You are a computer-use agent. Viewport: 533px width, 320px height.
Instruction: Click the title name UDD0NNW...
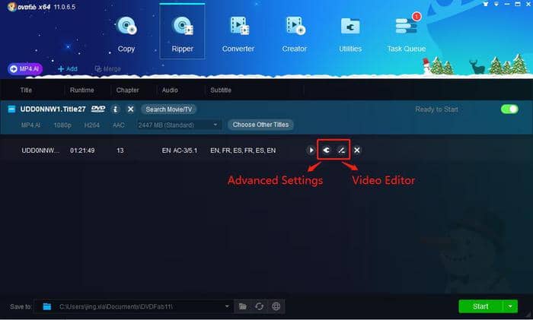pos(40,150)
